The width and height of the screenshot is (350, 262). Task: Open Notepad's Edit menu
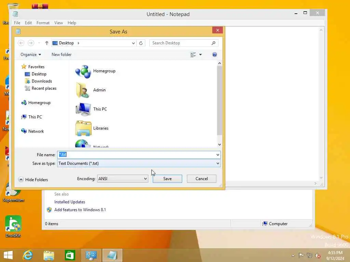point(28,23)
